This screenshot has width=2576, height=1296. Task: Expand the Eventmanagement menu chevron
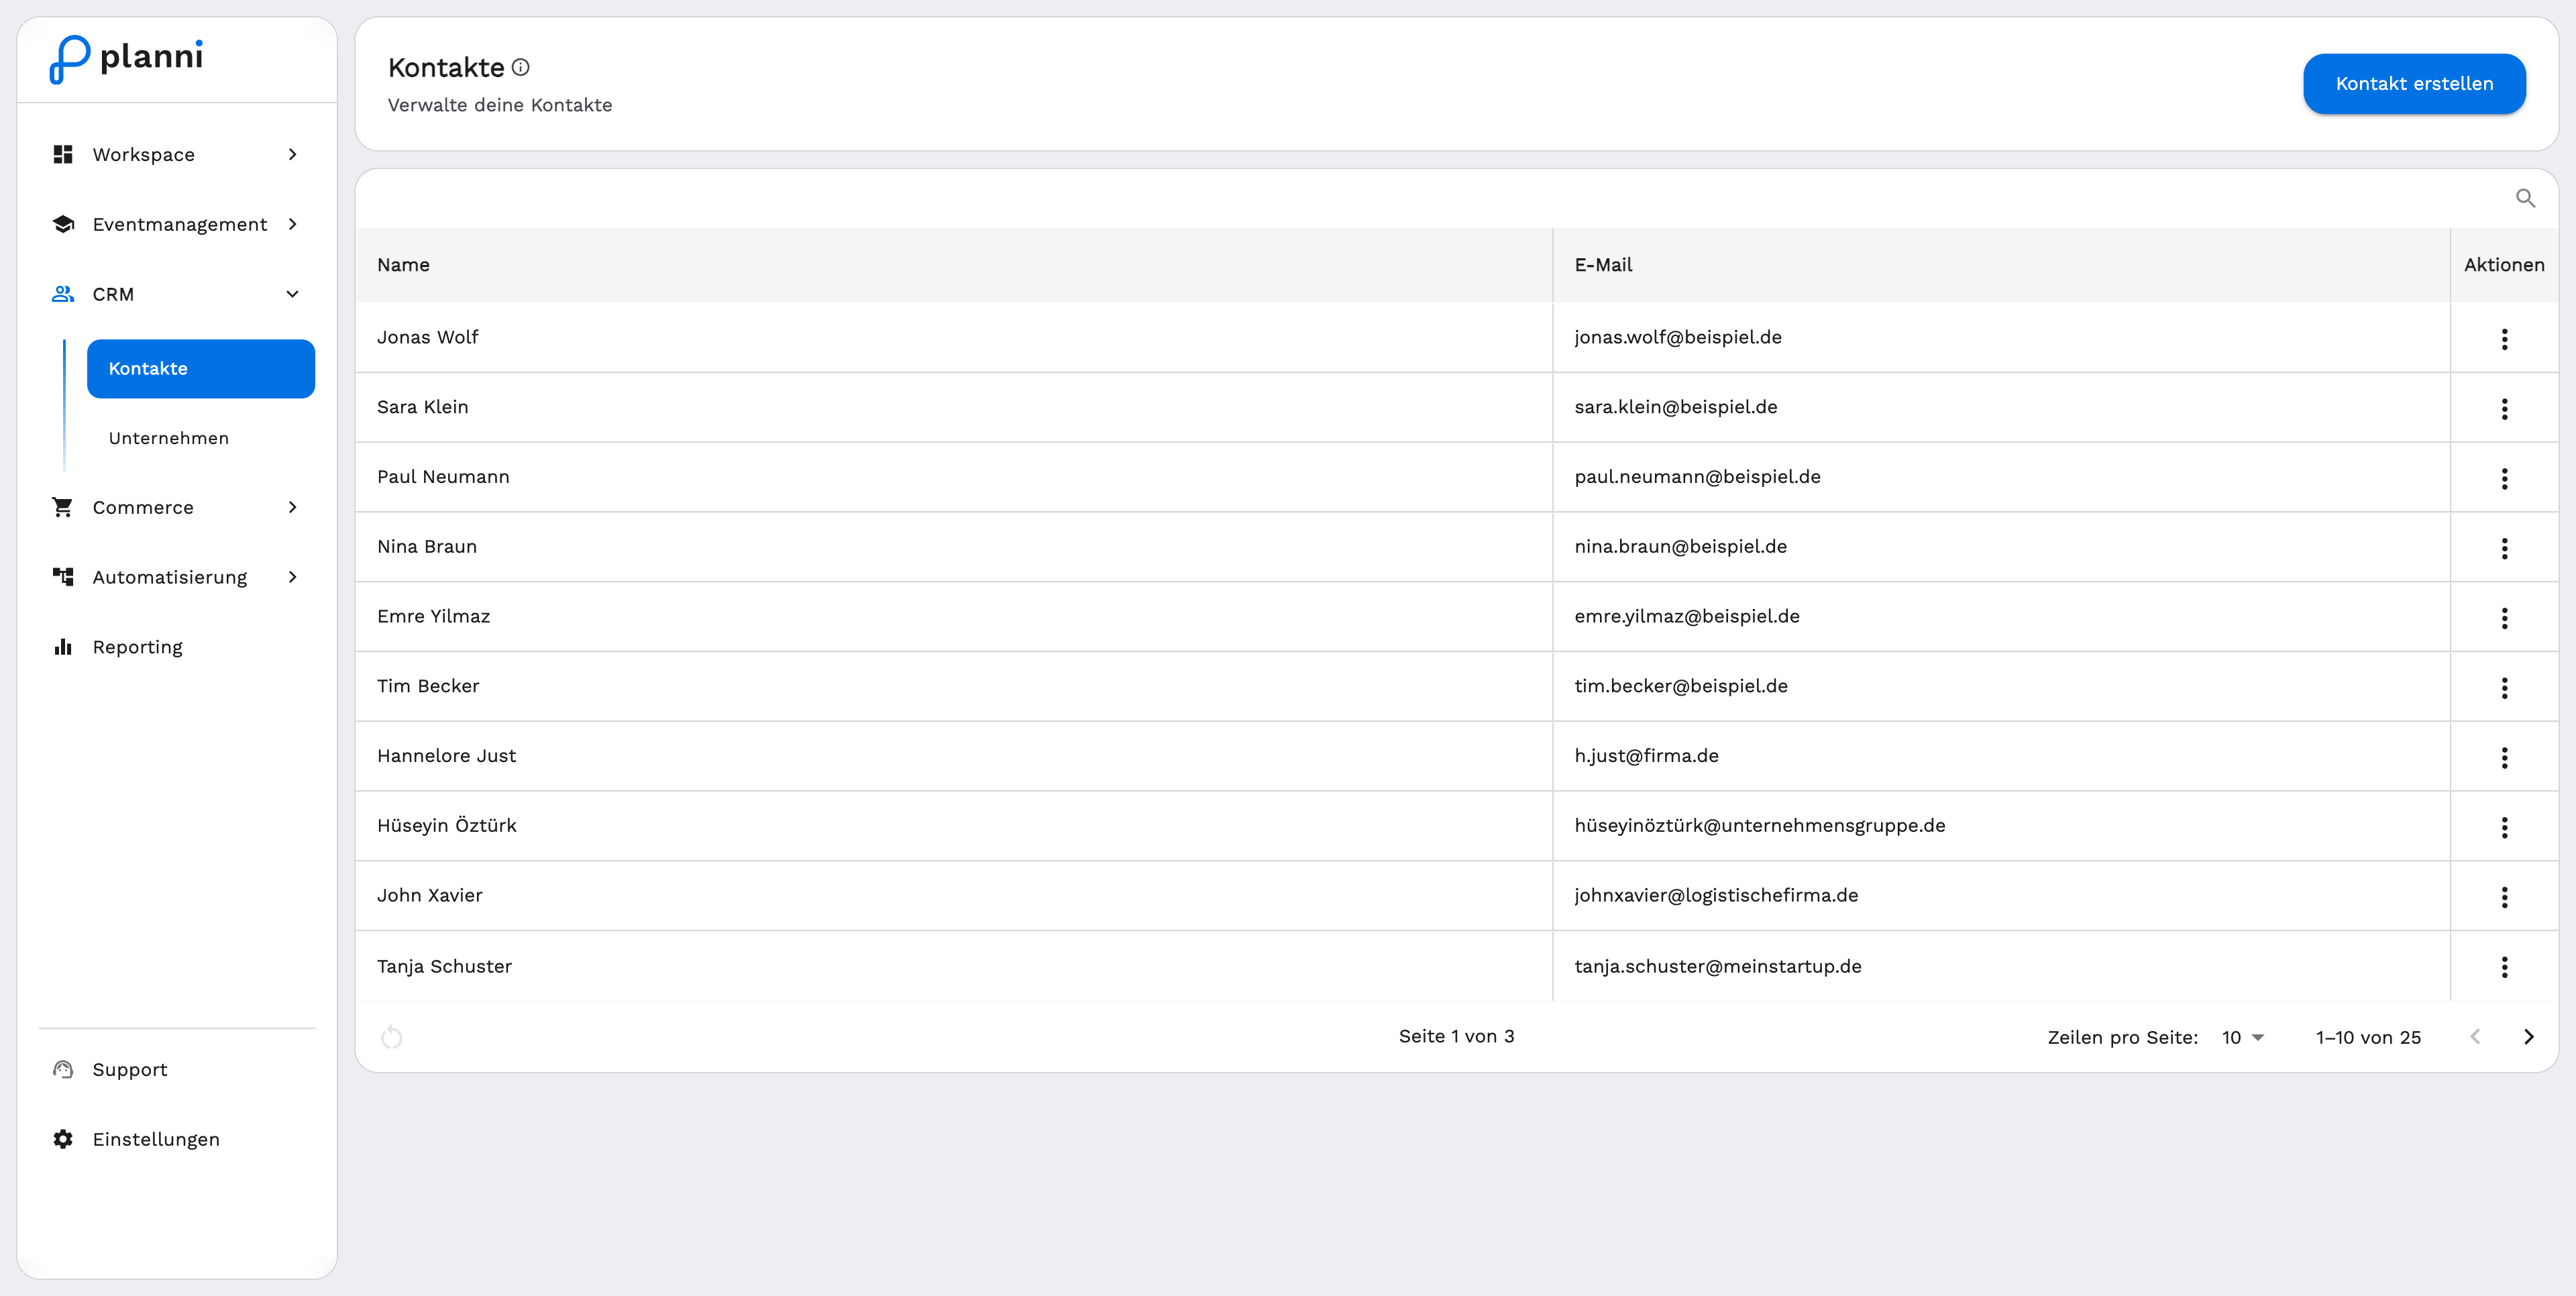pyautogui.click(x=292, y=224)
